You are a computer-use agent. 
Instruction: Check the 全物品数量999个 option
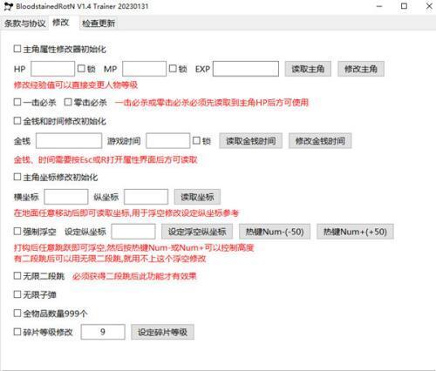click(17, 313)
